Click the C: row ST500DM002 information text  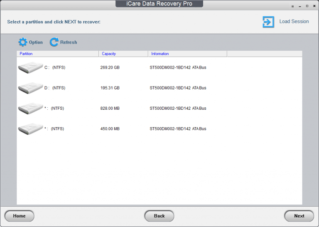coord(178,67)
